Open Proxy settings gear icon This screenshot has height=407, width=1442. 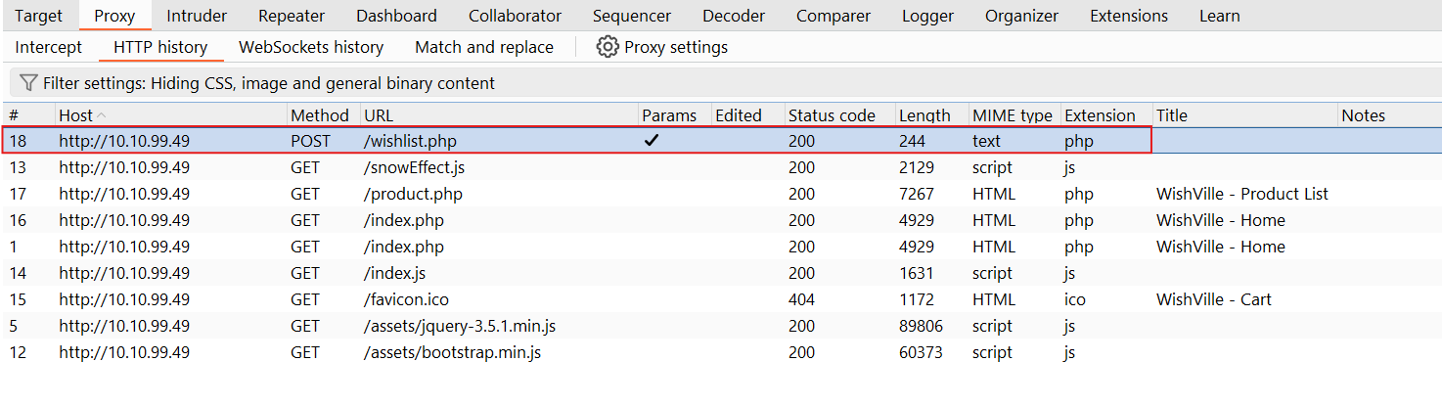608,47
